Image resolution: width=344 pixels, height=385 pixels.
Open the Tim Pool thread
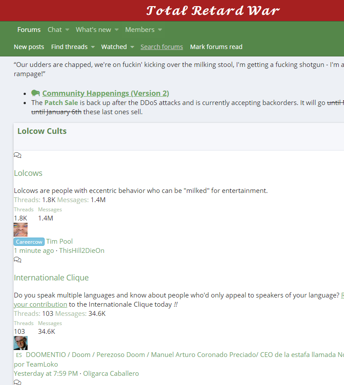(x=60, y=241)
